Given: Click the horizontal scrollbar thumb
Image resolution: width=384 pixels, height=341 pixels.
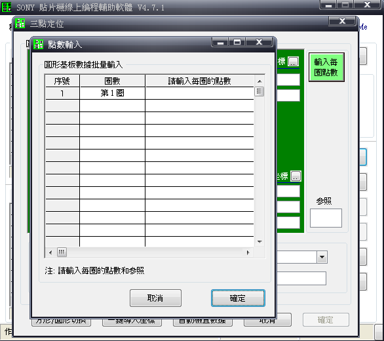Looking at the screenshot, I should pyautogui.click(x=62, y=252).
